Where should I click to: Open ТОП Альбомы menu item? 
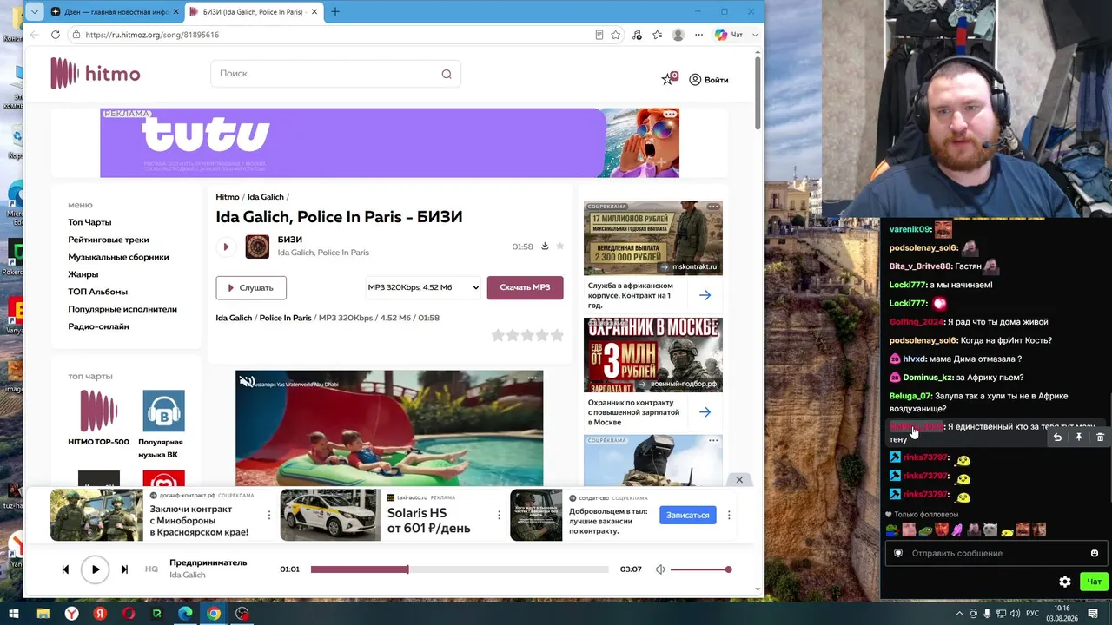(x=97, y=292)
